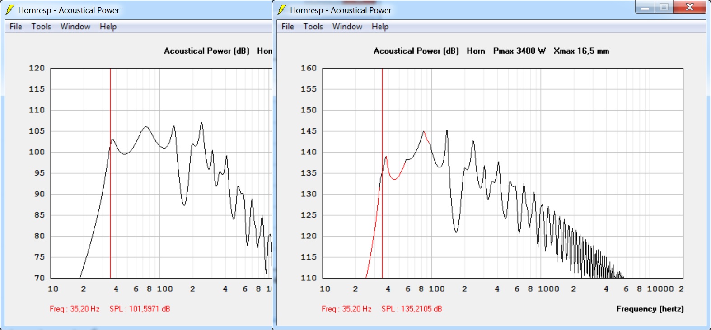Click 'SPL : 135,2105 dB' readout in right window
This screenshot has height=330, width=711.
412,309
